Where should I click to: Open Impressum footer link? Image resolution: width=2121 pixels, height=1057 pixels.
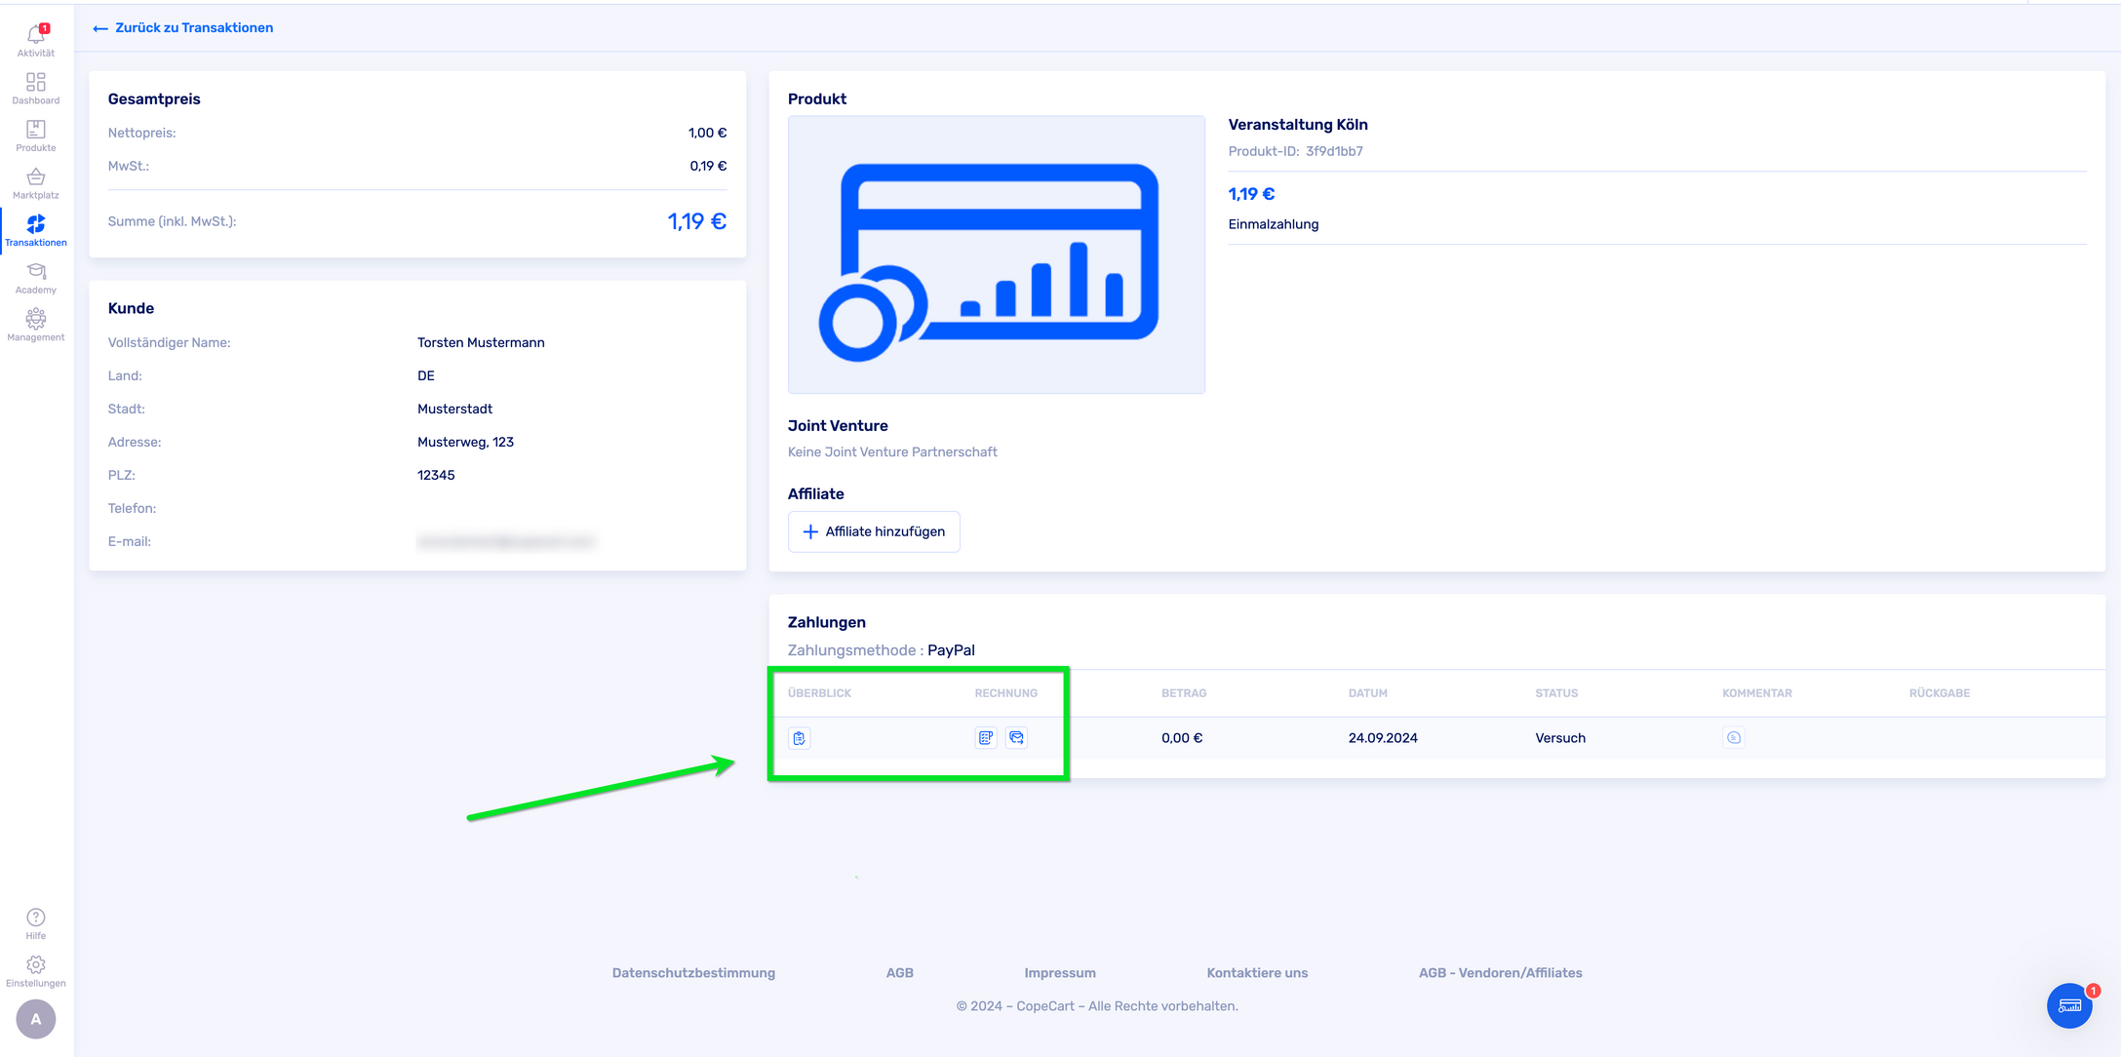[x=1060, y=973]
